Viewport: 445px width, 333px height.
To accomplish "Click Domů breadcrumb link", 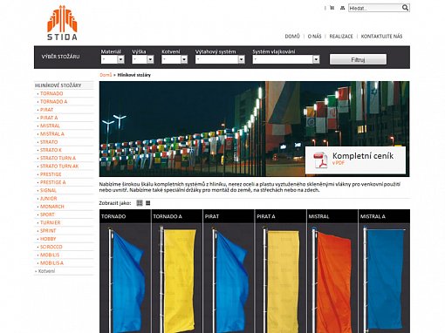I will tap(106, 75).
